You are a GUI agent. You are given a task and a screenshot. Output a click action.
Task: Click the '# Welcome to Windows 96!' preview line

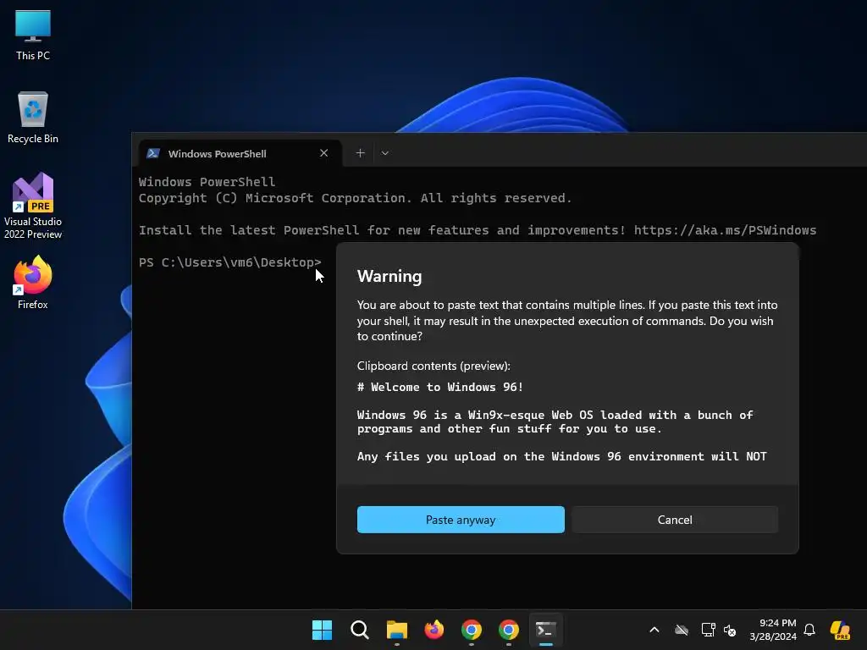440,387
